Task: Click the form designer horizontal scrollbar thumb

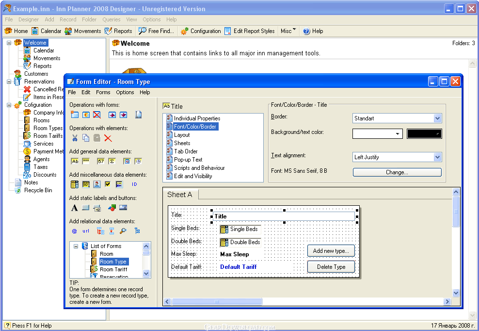Action: (x=217, y=301)
